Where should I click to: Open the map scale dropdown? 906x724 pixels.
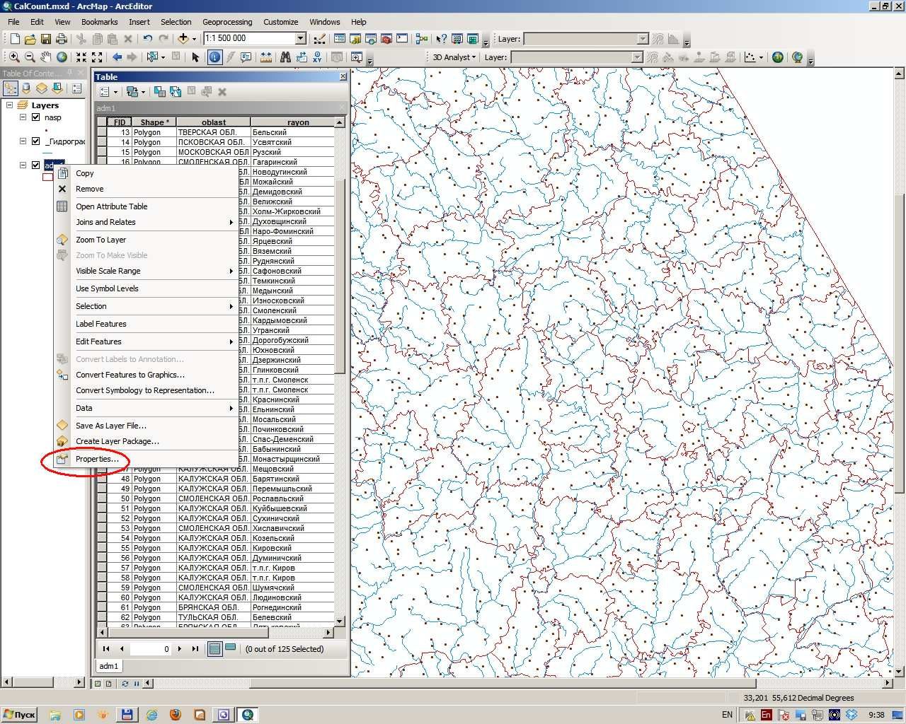tap(300, 39)
